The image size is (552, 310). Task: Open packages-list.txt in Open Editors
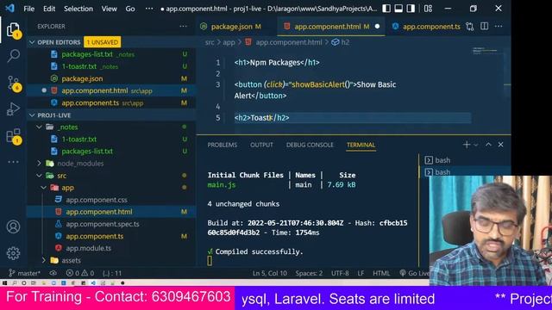(x=111, y=54)
